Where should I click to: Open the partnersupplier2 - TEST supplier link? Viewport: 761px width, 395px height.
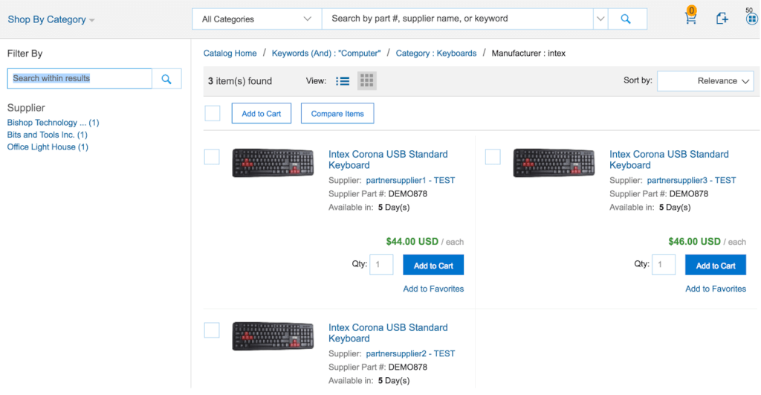click(x=410, y=353)
